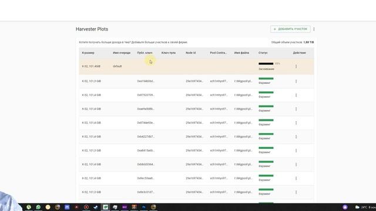376x211 pixels.
Task: Click the Harvester Plots heading
Action: click(92, 29)
